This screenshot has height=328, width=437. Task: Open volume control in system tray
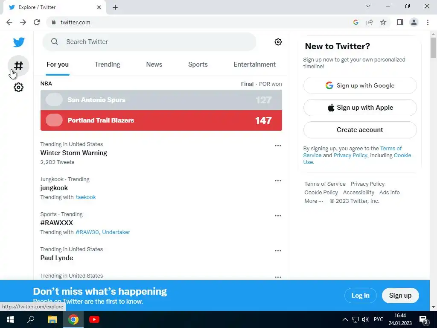[x=365, y=319]
